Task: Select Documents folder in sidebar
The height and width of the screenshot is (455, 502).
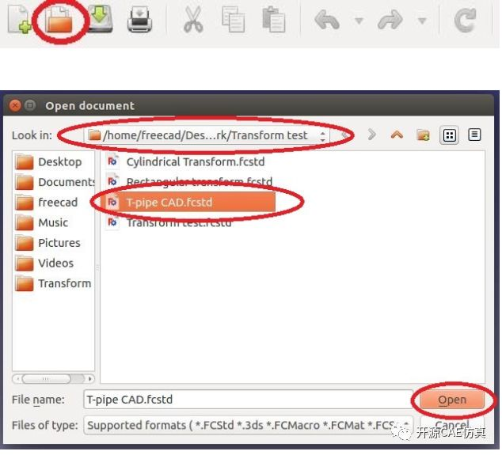Action: pos(55,182)
